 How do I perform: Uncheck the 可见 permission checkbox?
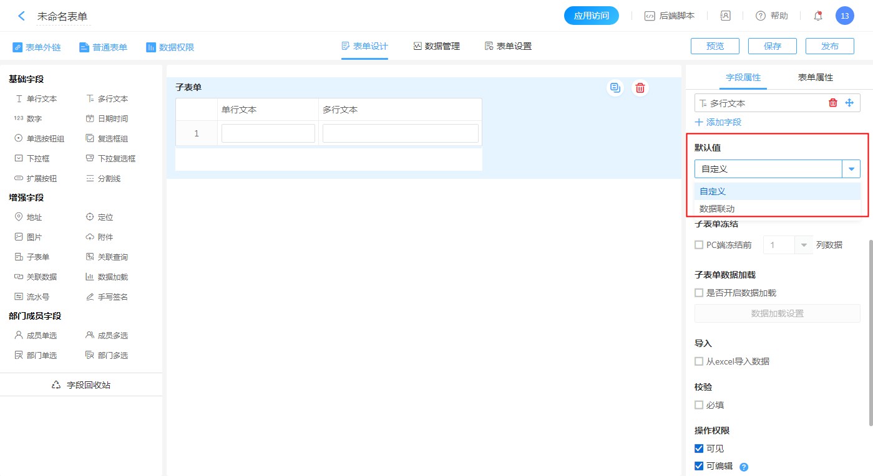point(699,449)
